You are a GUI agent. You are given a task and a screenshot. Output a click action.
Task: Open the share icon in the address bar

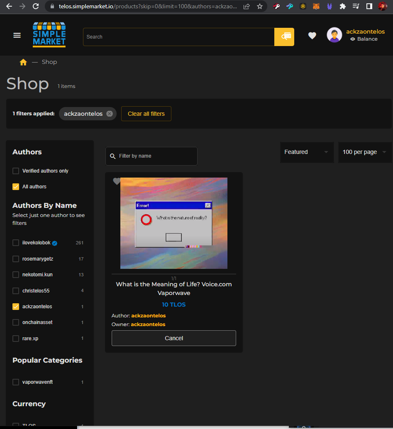pos(247,6)
